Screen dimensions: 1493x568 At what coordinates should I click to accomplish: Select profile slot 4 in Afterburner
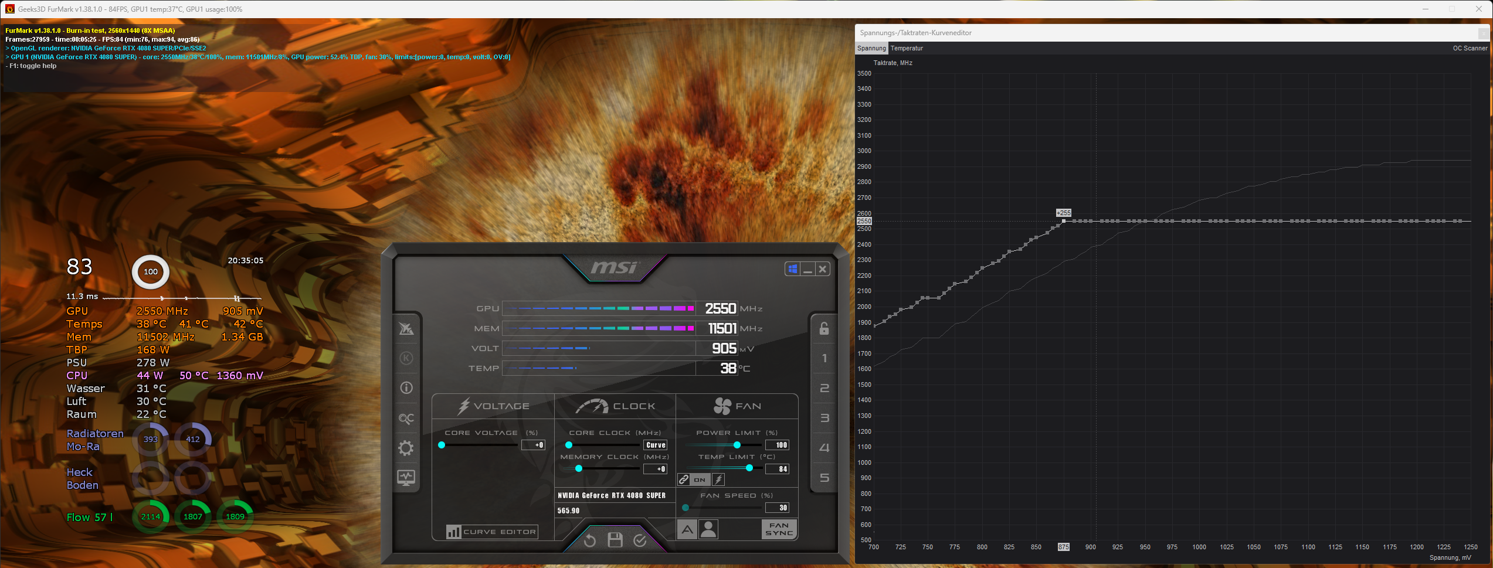pos(824,448)
